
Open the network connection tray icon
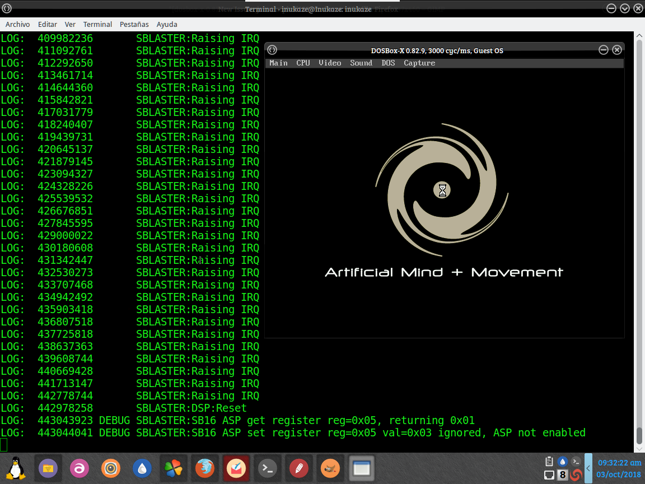tap(549, 475)
